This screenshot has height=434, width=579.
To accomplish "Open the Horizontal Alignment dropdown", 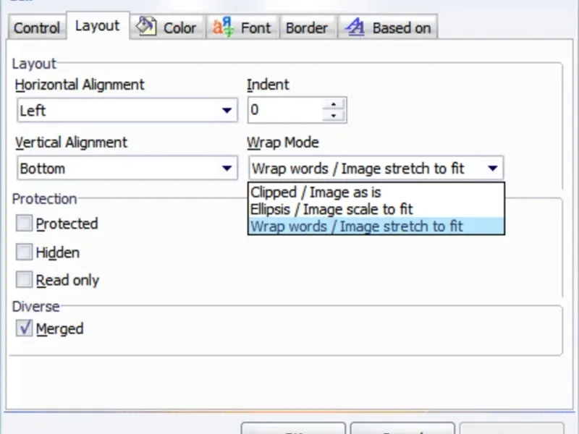I will 227,111.
